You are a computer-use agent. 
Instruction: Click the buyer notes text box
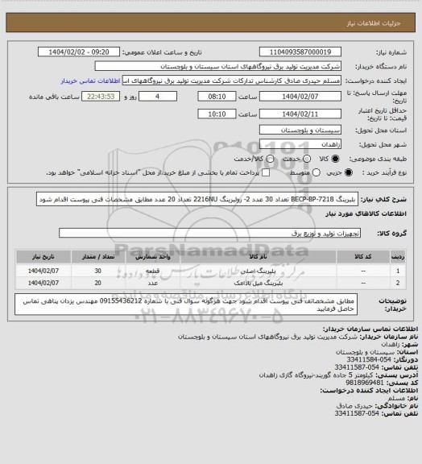click(186, 304)
